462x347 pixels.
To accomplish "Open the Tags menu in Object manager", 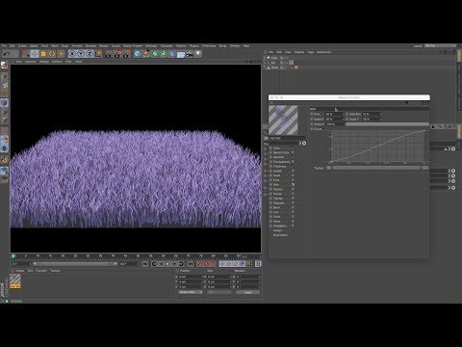I will pos(311,52).
